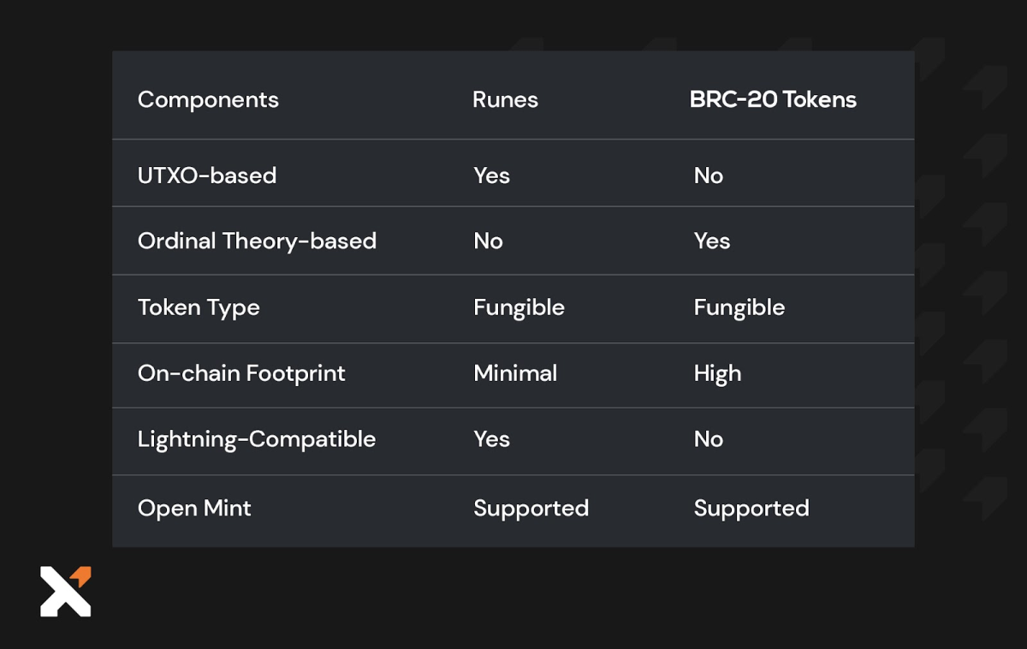Click the BRC-20 Tokens header
1027x649 pixels.
pos(773,99)
